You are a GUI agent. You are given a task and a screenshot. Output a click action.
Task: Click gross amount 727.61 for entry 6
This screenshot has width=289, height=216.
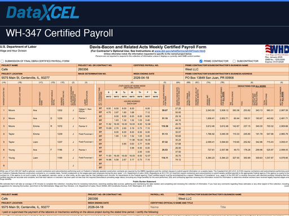pyautogui.click(x=208, y=150)
